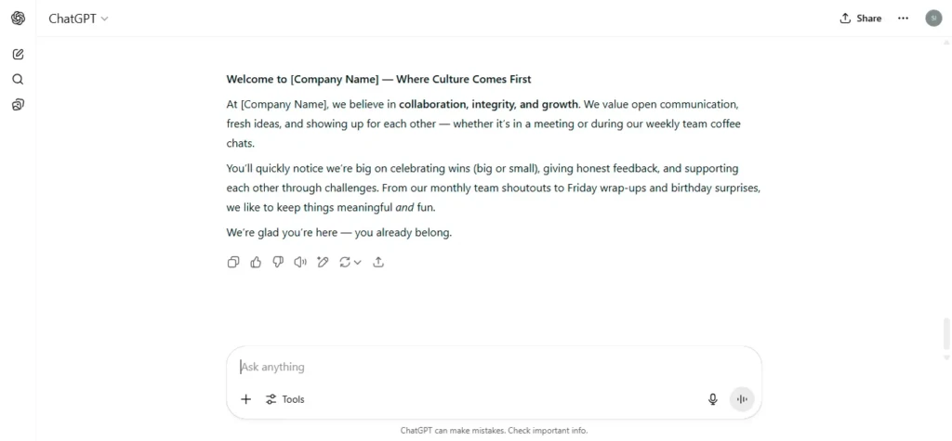
Task: Open the SI user profile avatar
Action: 933,19
